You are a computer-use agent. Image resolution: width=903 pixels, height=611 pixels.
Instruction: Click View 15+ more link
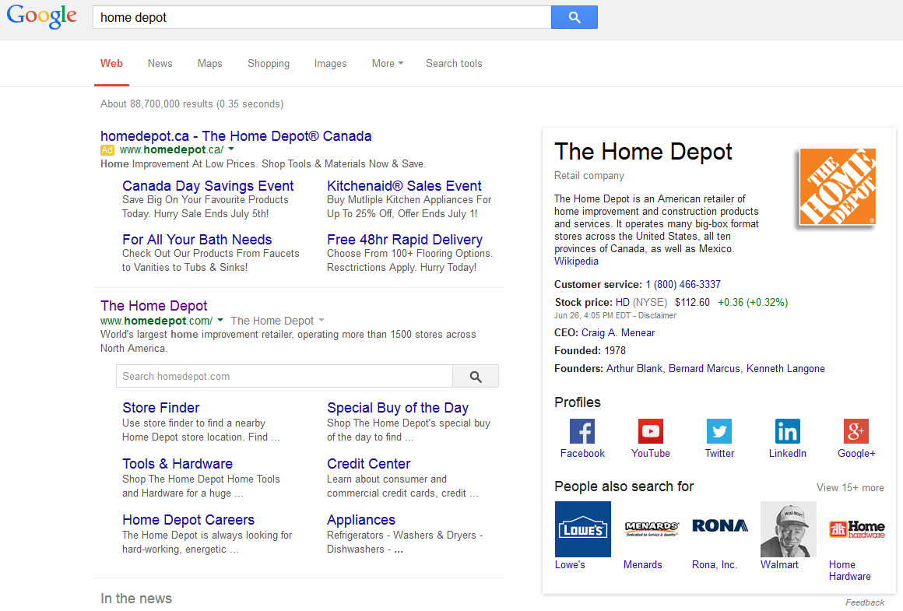(x=849, y=488)
